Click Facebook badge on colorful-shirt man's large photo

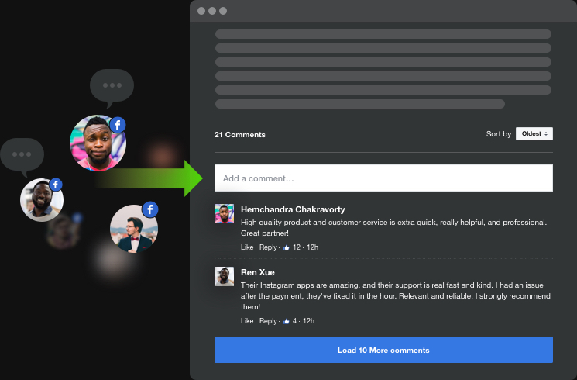click(117, 124)
